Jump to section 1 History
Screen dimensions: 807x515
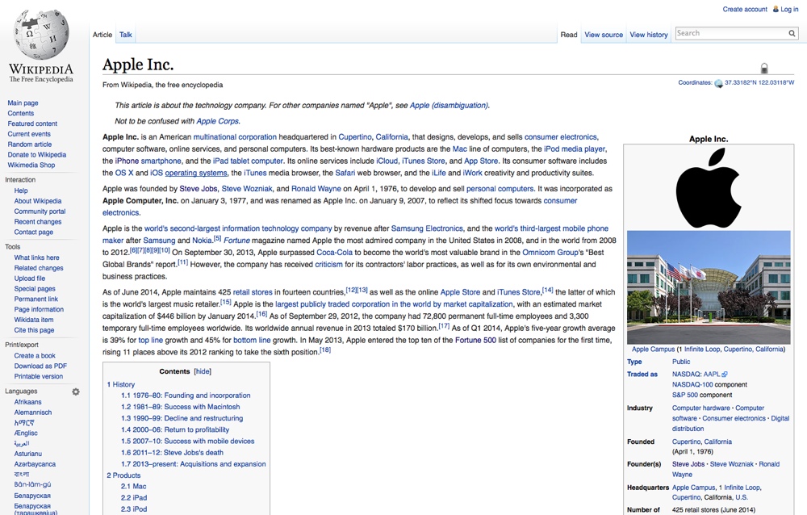coord(121,384)
